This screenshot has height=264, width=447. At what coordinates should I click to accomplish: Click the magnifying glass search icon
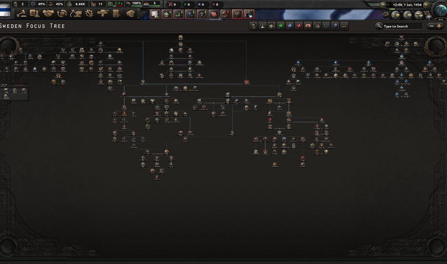379,26
